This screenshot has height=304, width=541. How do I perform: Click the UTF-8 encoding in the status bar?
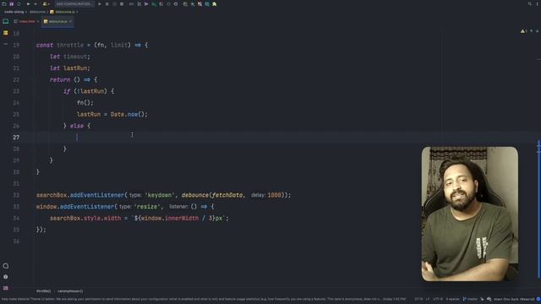tap(438, 299)
